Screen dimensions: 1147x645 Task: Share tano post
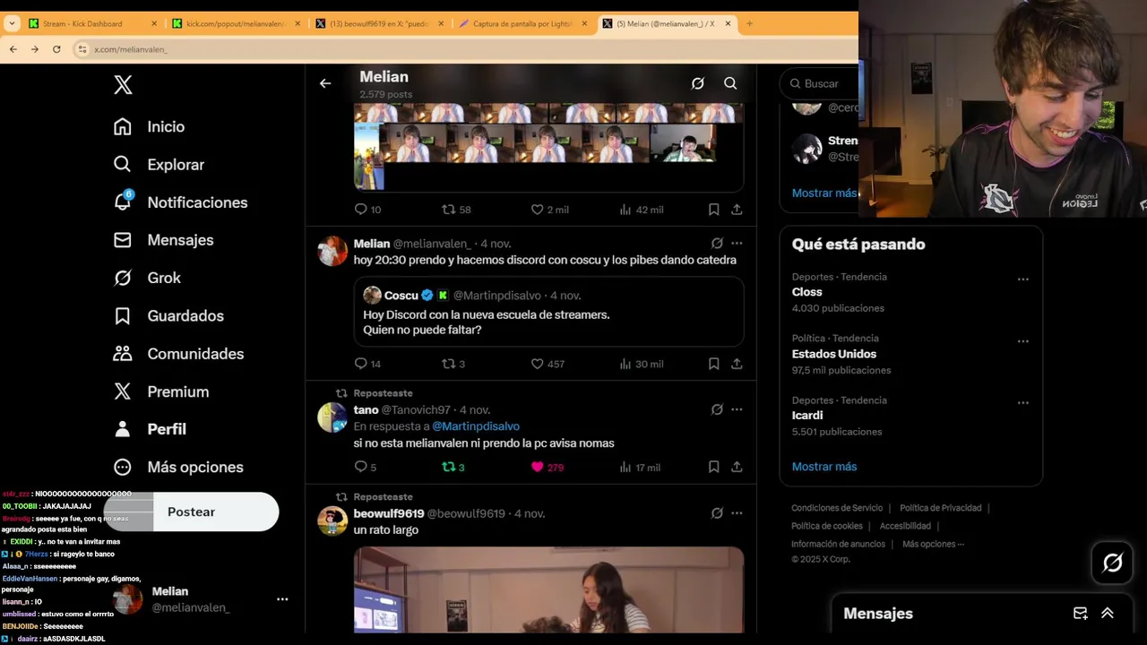(737, 467)
